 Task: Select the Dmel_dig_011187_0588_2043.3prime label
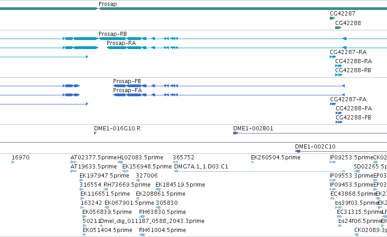[152, 221]
